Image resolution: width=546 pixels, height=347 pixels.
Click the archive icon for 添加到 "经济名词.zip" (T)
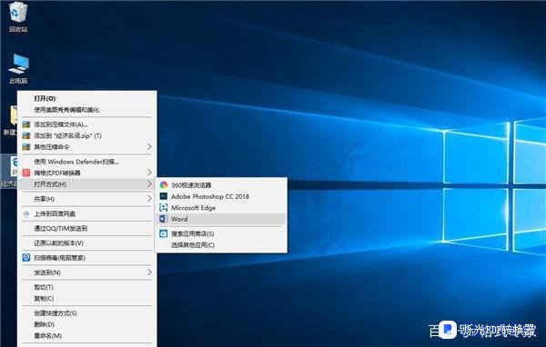pos(26,135)
